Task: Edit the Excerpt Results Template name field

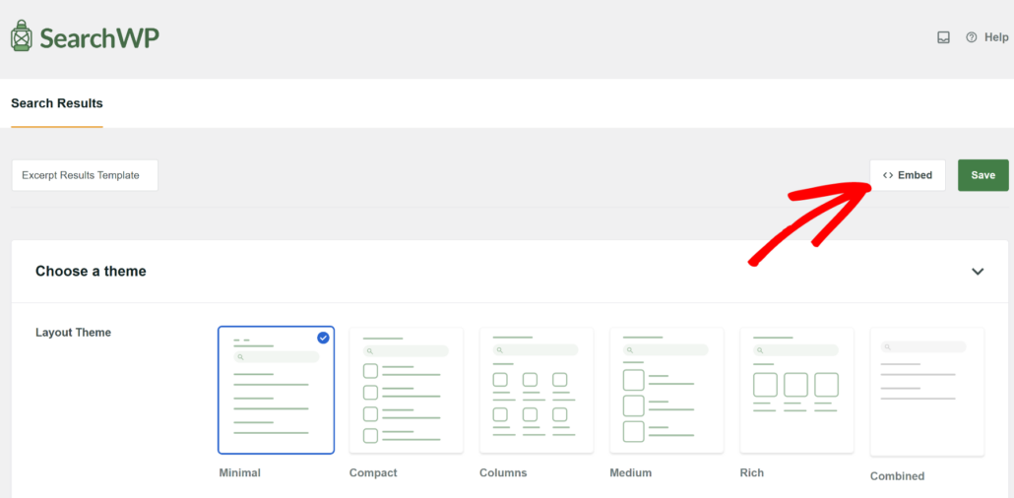Action: pos(85,175)
